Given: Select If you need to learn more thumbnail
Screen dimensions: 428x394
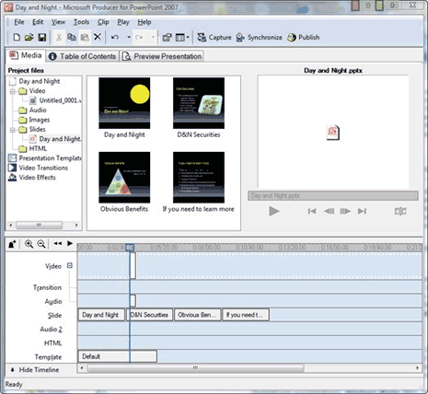Looking at the screenshot, I should (199, 178).
